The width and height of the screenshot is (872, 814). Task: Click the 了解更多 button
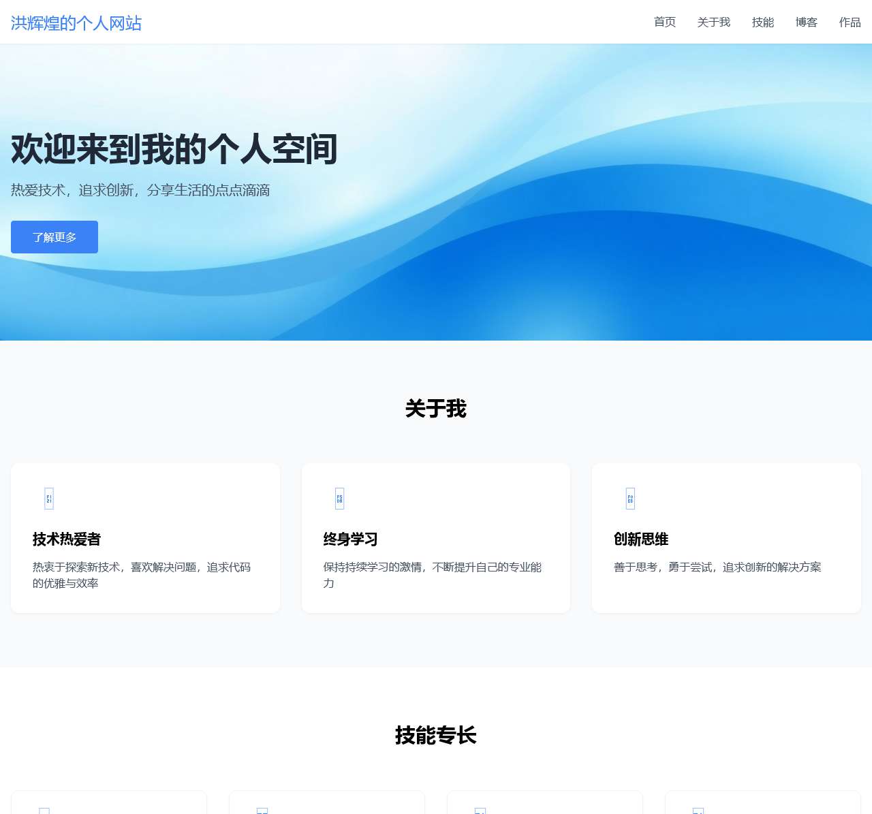pos(54,237)
